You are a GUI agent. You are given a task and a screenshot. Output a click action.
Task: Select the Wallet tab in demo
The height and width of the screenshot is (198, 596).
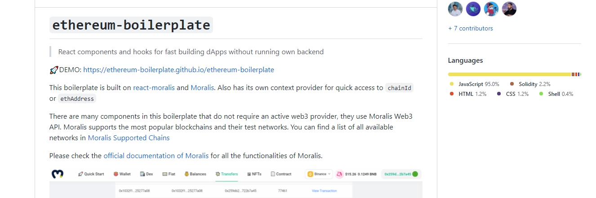click(x=122, y=174)
